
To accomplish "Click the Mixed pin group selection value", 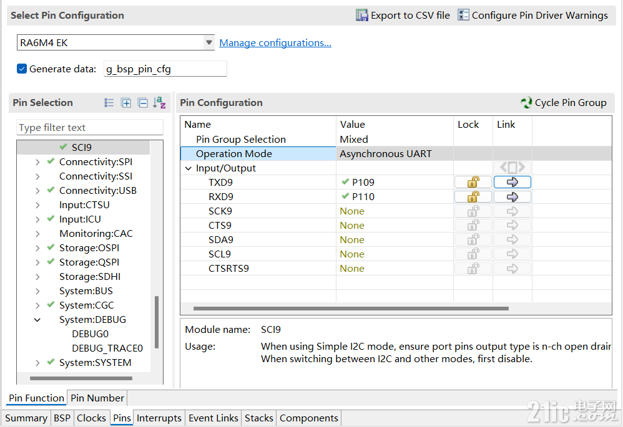I will point(353,139).
